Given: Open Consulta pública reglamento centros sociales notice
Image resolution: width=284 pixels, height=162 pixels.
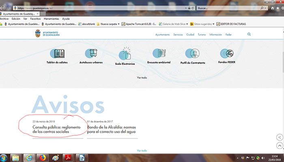Looking at the screenshot, I should click(x=56, y=130).
